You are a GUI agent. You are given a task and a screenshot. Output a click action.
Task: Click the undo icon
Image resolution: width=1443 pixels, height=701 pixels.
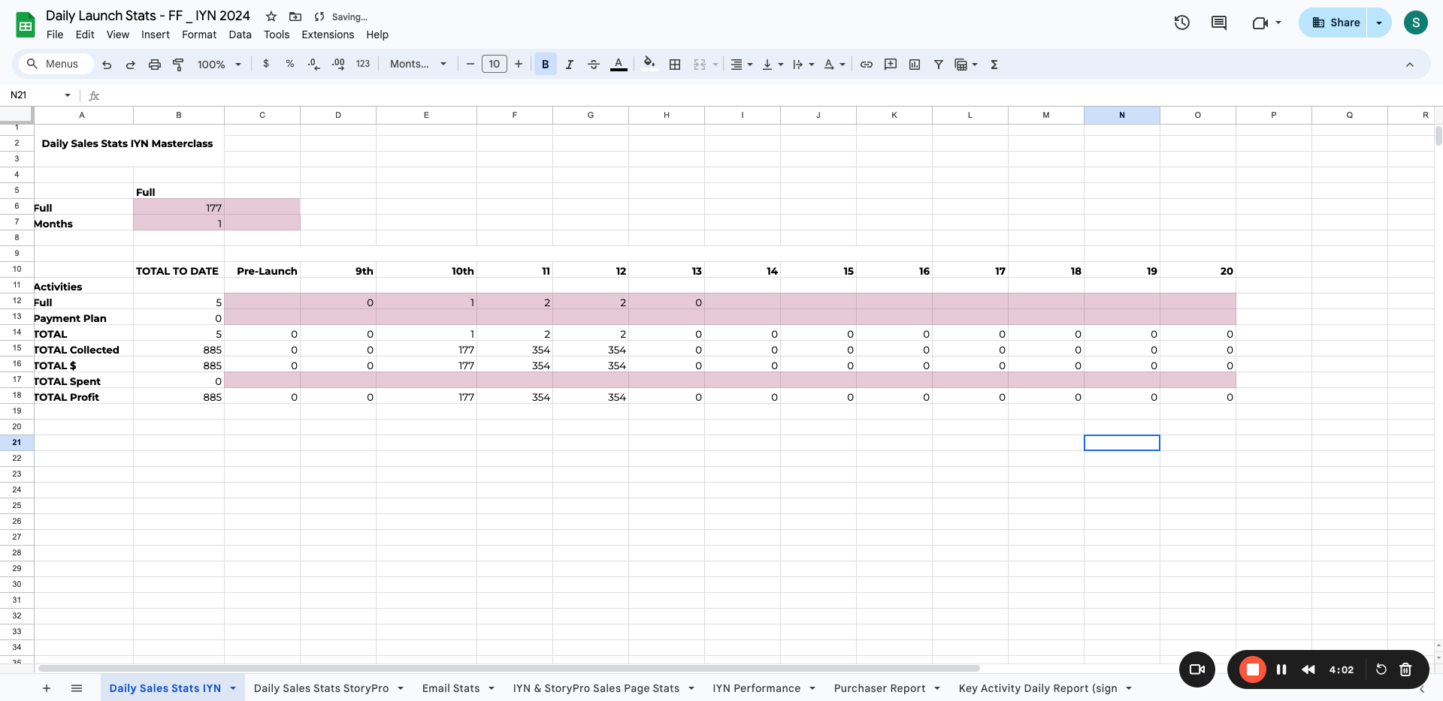coord(107,65)
